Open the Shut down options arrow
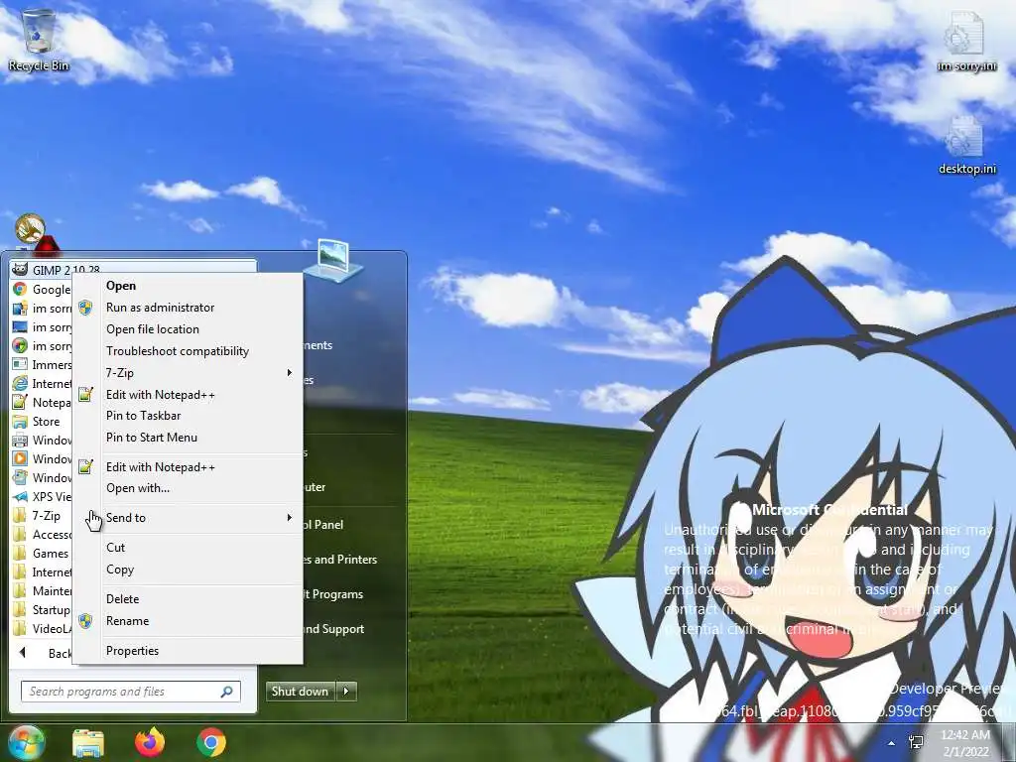 click(x=346, y=692)
